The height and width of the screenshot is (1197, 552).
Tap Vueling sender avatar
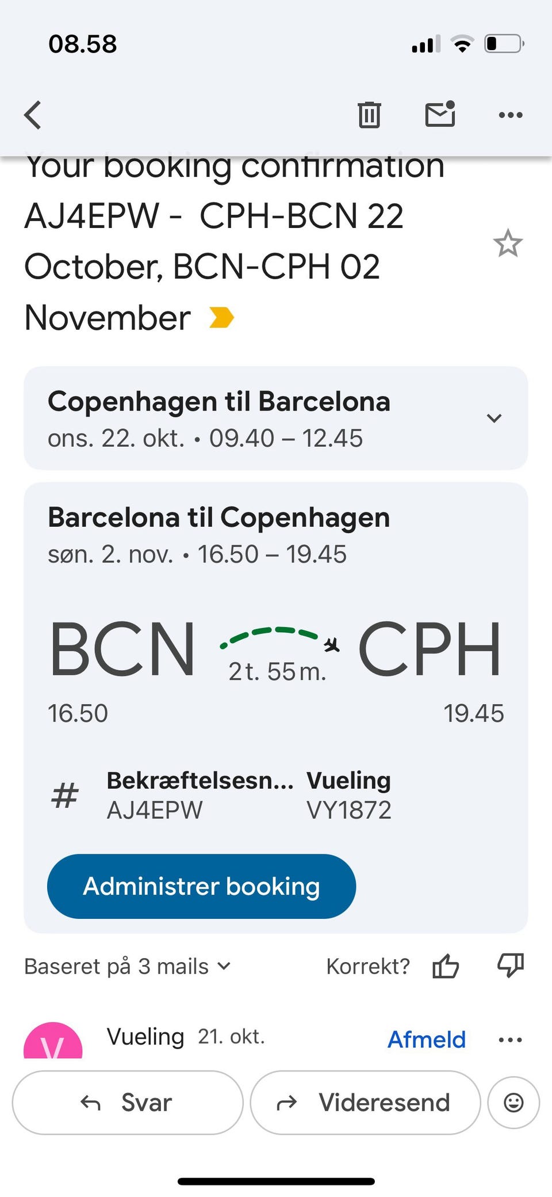coord(53,1042)
